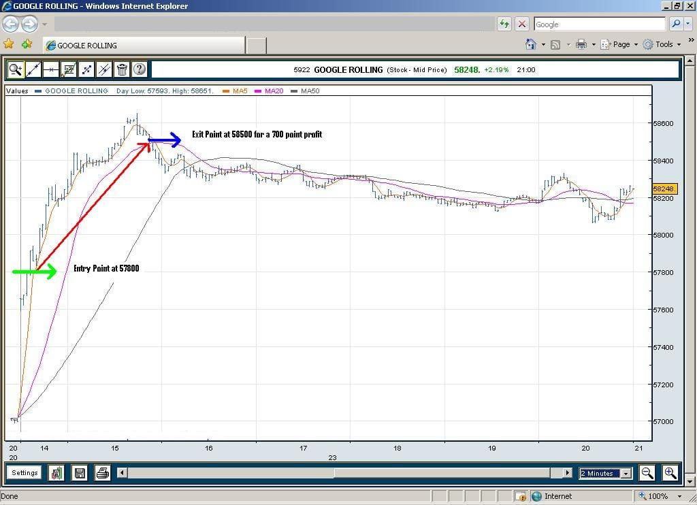Click the MA5 legend entry
Image resolution: width=697 pixels, height=505 pixels.
click(235, 91)
